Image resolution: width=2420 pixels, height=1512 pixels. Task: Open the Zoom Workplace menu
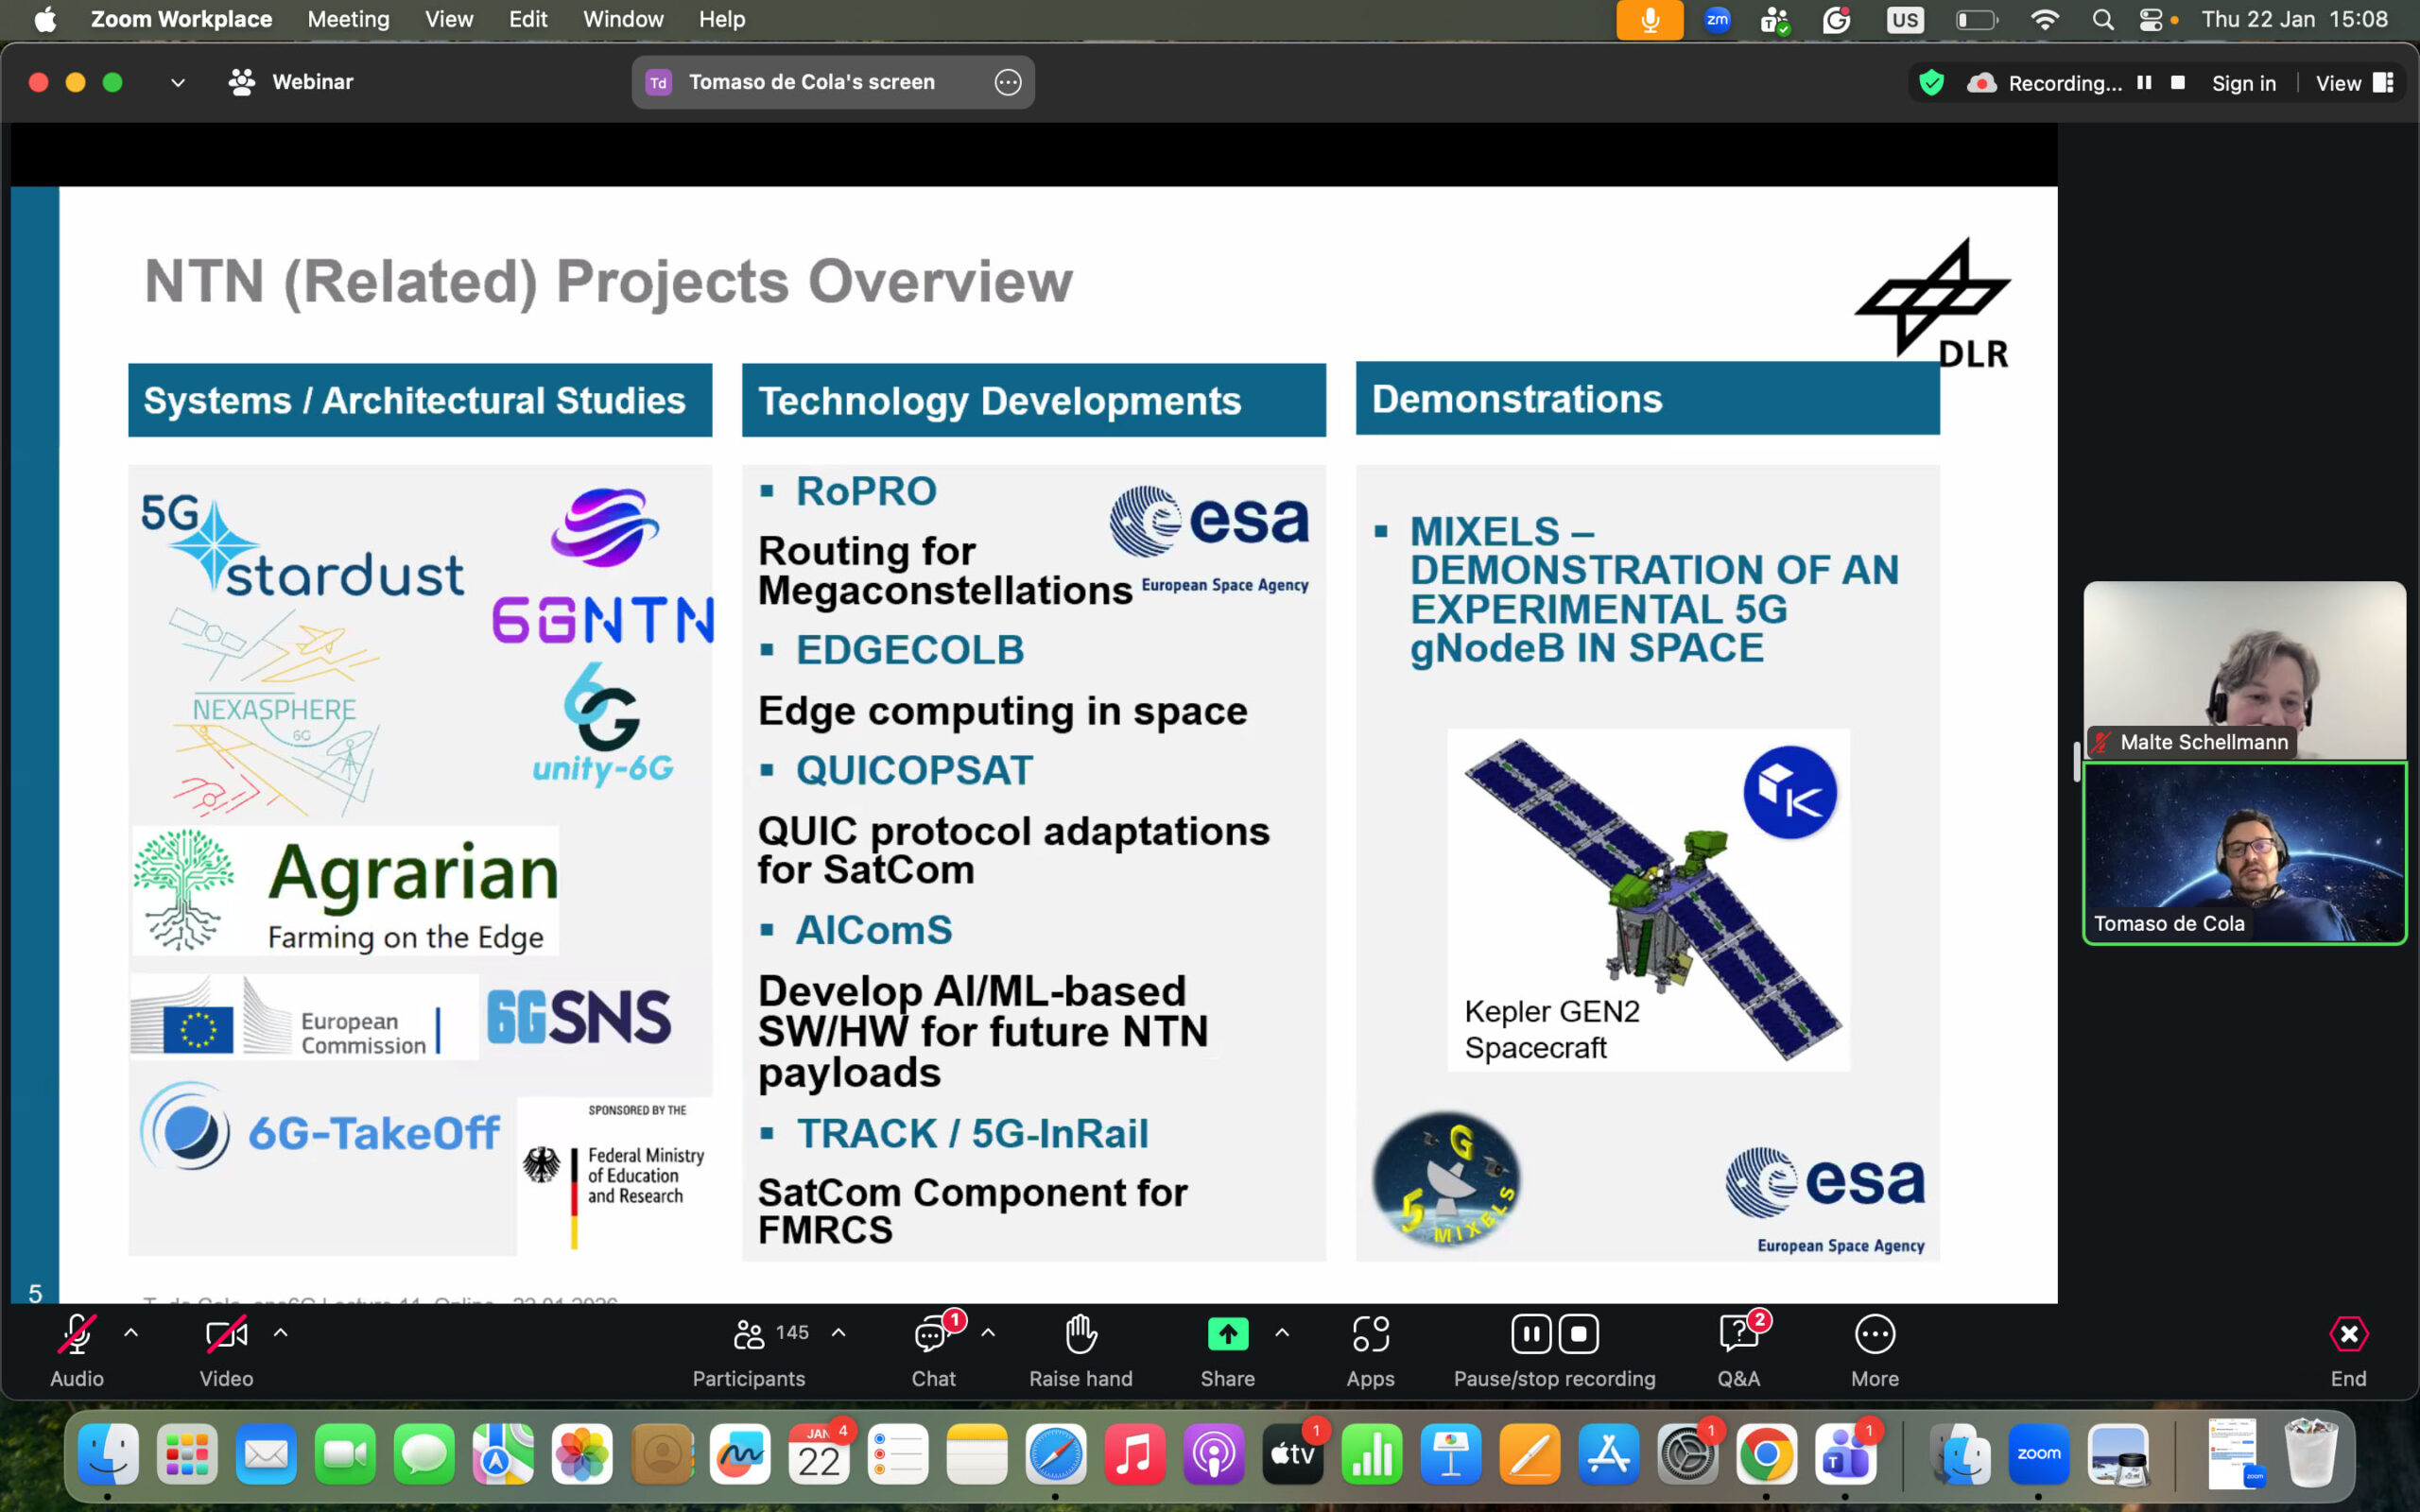(181, 19)
